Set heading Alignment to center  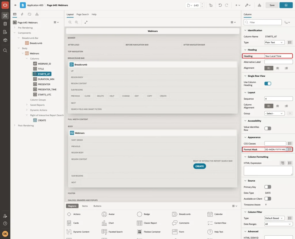[x=277, y=68]
